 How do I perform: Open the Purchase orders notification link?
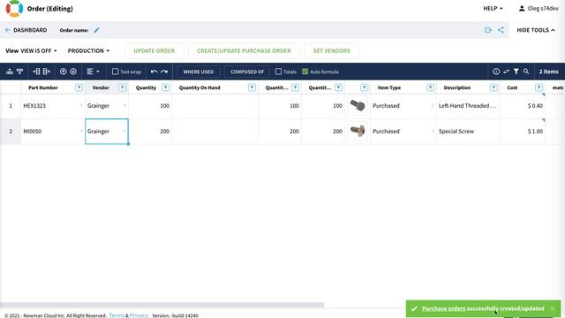point(443,308)
